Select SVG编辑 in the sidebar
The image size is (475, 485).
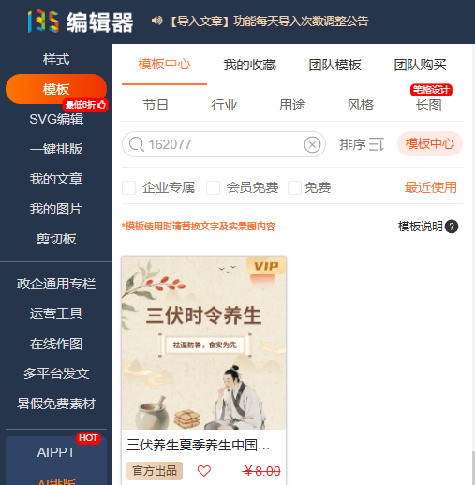(x=56, y=119)
